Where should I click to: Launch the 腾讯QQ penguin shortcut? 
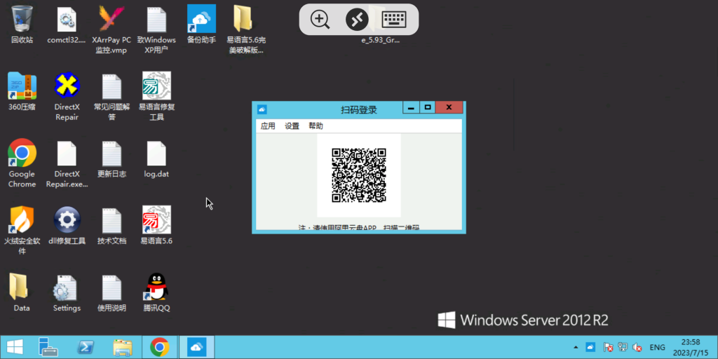[156, 287]
